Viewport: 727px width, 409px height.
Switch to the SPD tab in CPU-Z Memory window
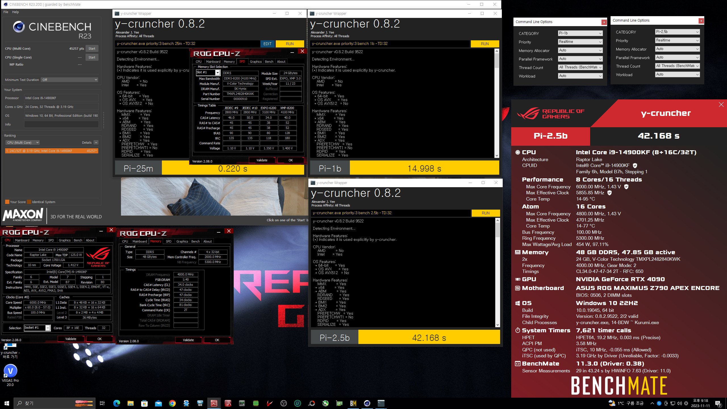(x=168, y=241)
